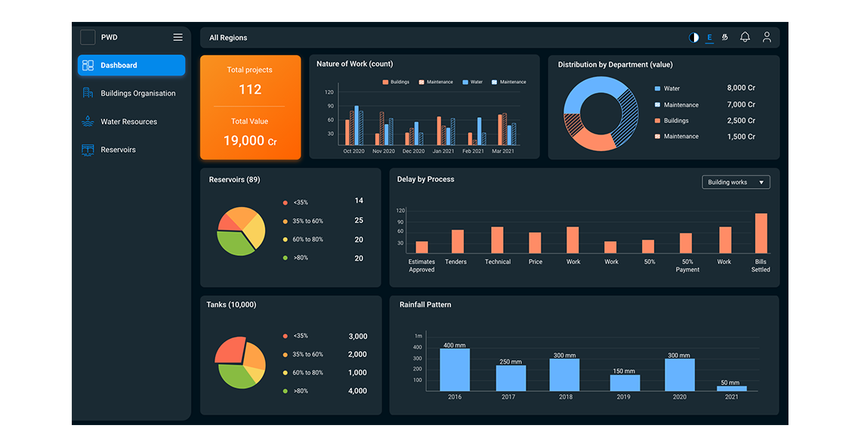Go to Dashboard menu item
Screen dimensions: 861x447
click(131, 66)
